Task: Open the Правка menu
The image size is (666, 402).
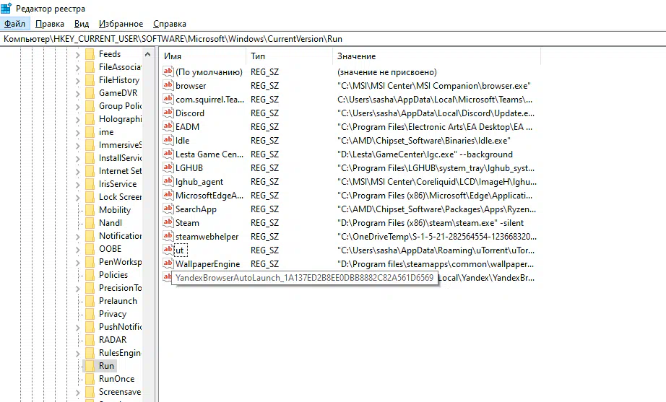Action: pos(50,24)
